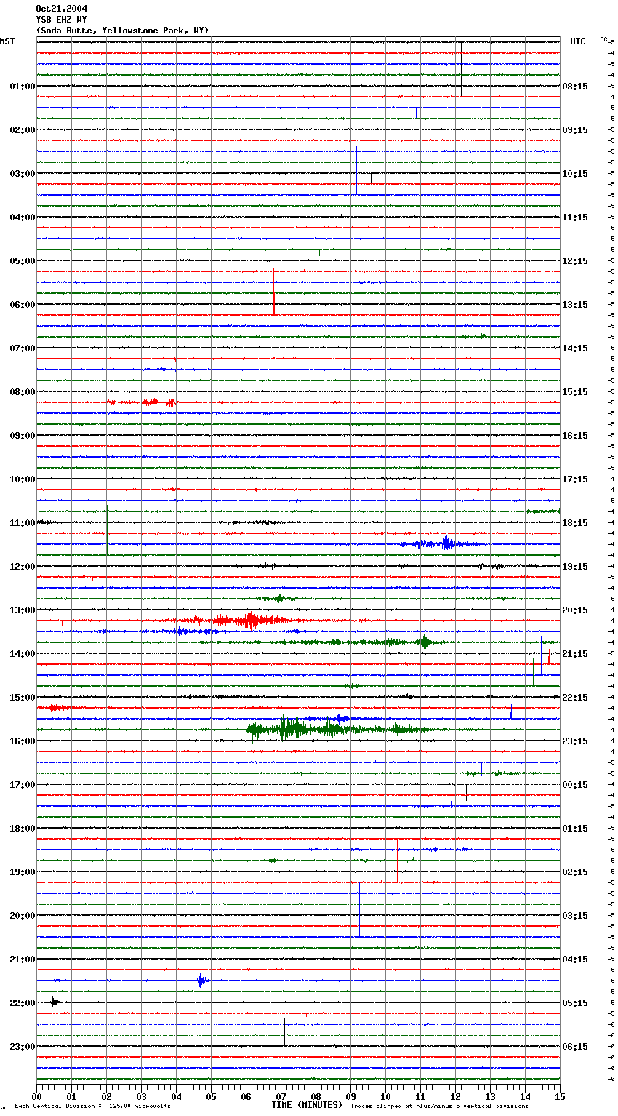The width and height of the screenshot is (618, 1116).
Task: Click the MST column header
Action: pyautogui.click(x=7, y=41)
